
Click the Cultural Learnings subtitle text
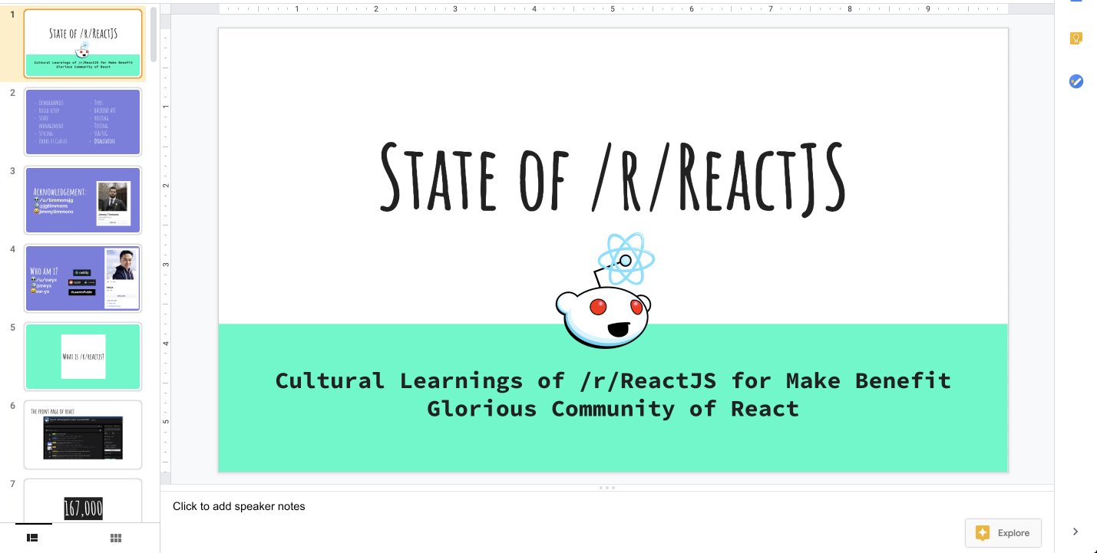pyautogui.click(x=613, y=394)
